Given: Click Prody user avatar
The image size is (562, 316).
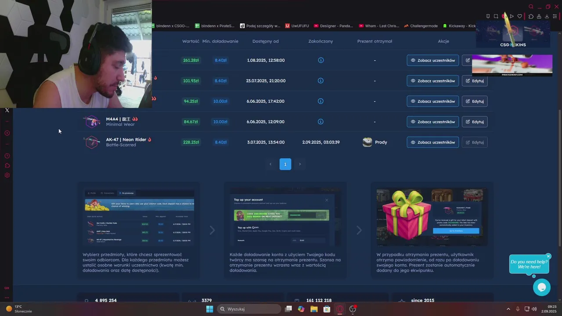Looking at the screenshot, I should point(367,142).
